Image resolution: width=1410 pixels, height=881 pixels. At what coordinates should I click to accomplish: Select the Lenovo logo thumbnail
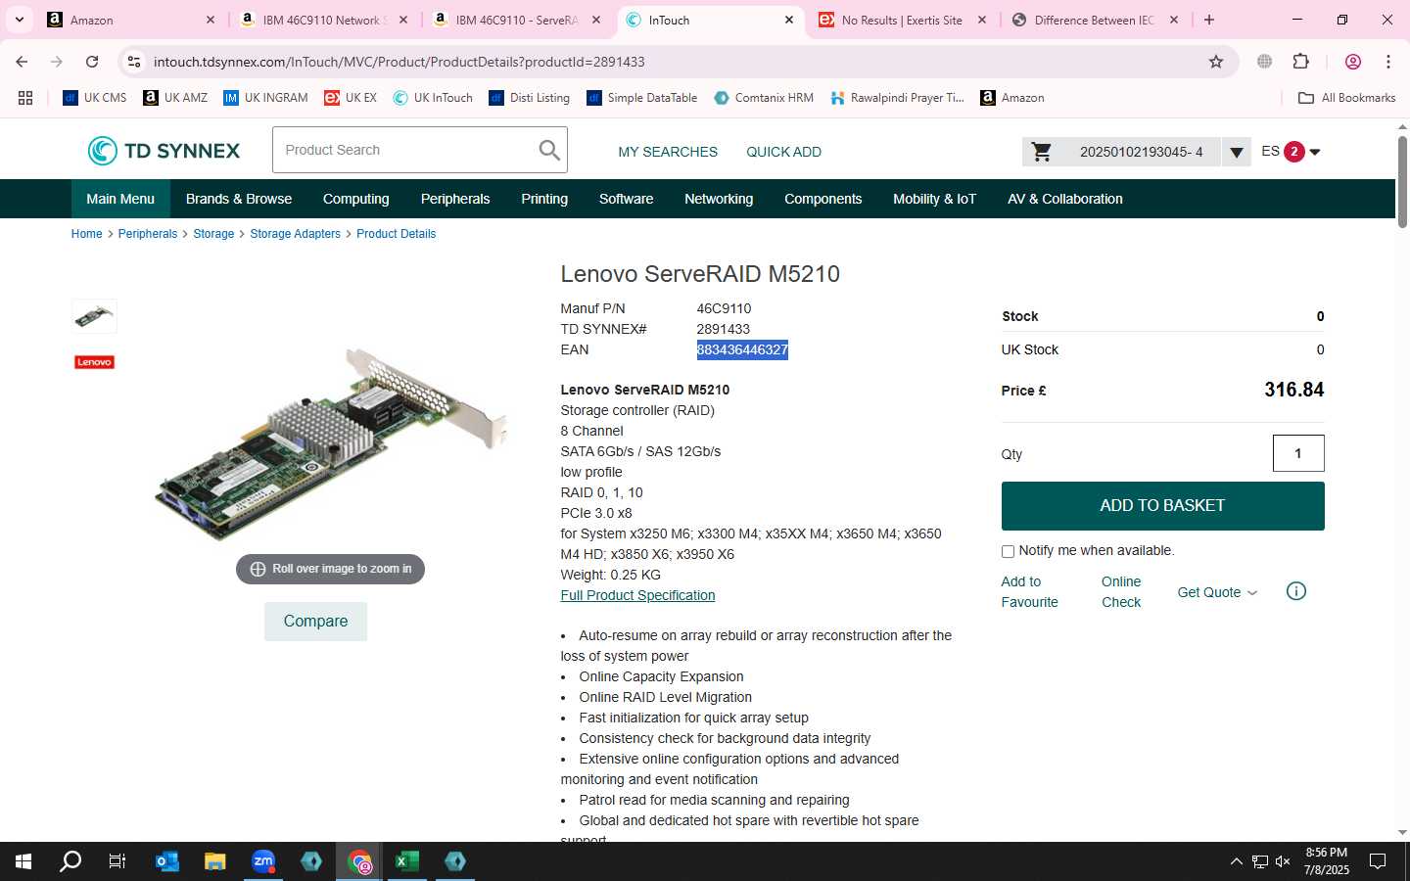94,362
